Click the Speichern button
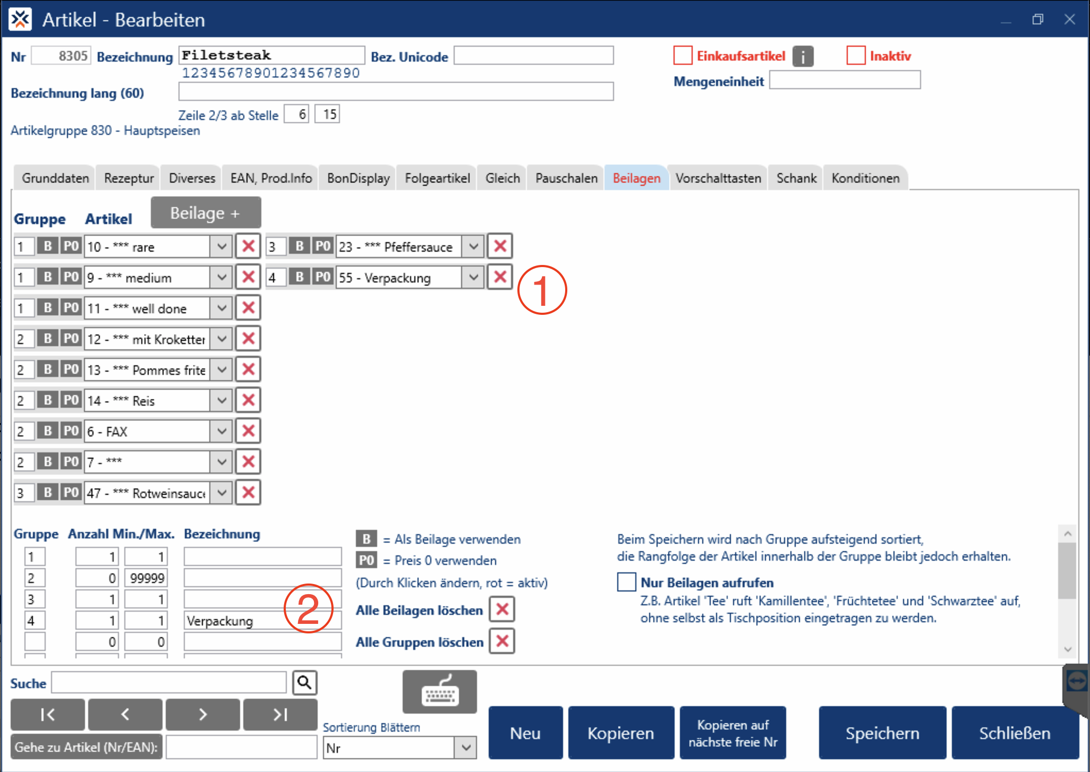Screen dimensions: 1090x772 click(x=882, y=732)
